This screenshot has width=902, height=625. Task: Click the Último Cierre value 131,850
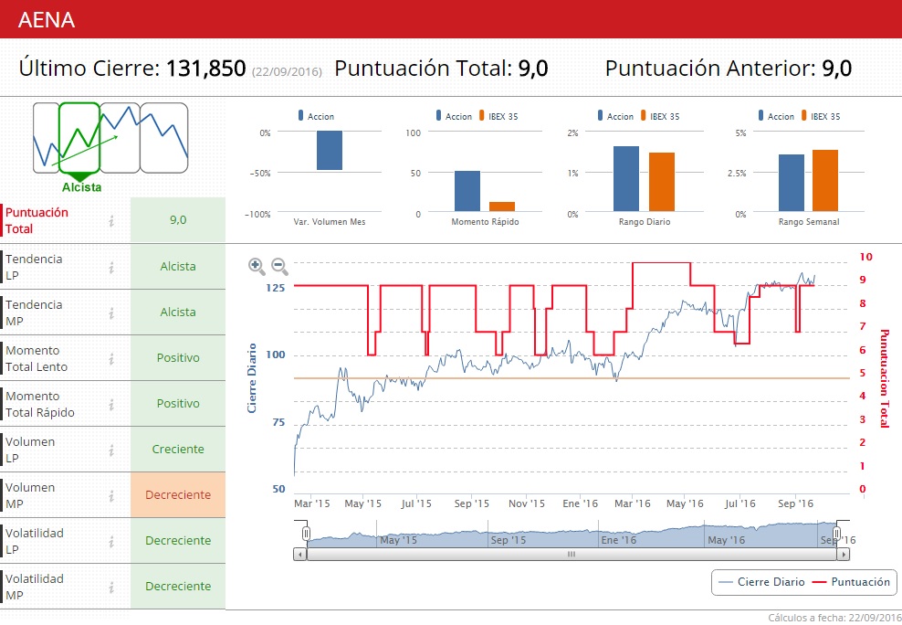click(x=206, y=69)
